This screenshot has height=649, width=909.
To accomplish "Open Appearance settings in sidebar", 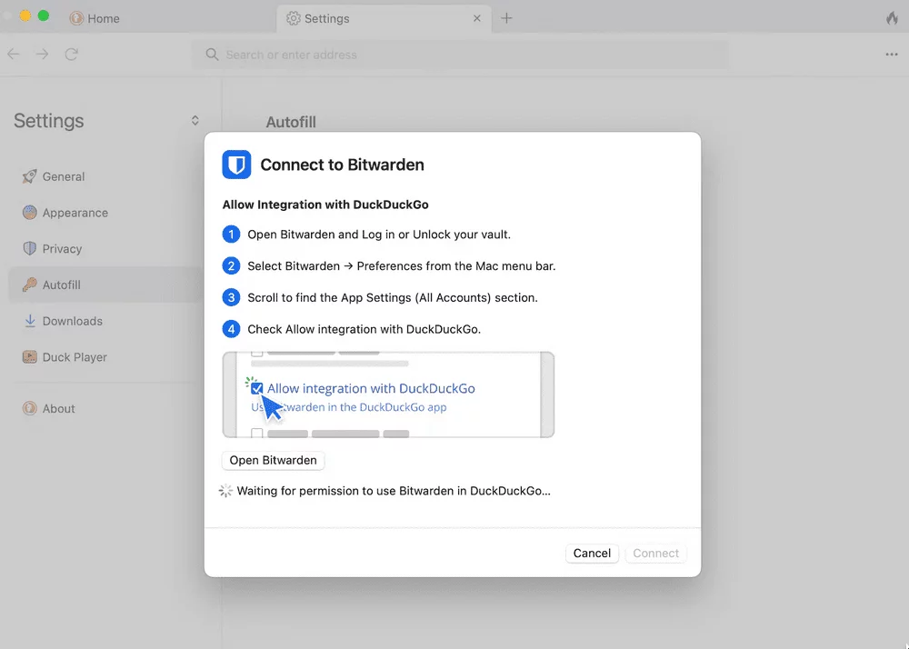I will pyautogui.click(x=105, y=213).
